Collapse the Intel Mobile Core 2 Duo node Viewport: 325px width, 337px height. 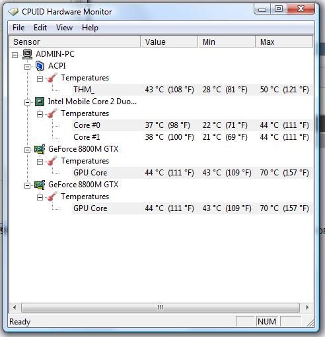[27, 102]
